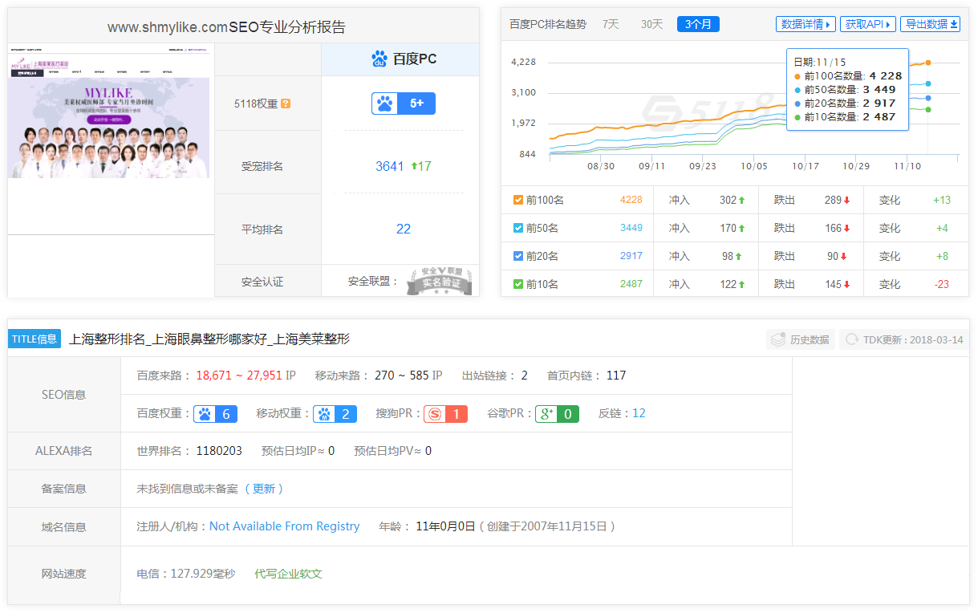Expand the 数据详情 button arrow

[x=806, y=24]
